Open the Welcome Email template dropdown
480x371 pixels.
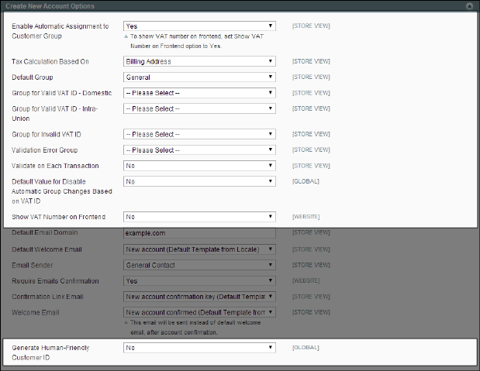pos(199,312)
